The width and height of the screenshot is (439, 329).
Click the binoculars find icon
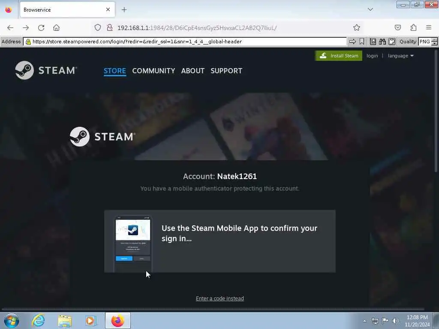pos(382,42)
